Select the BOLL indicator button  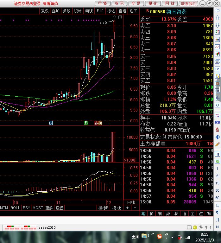15,208
